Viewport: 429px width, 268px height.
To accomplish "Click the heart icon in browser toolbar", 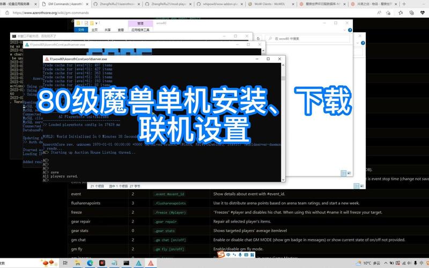I will tap(423, 13).
